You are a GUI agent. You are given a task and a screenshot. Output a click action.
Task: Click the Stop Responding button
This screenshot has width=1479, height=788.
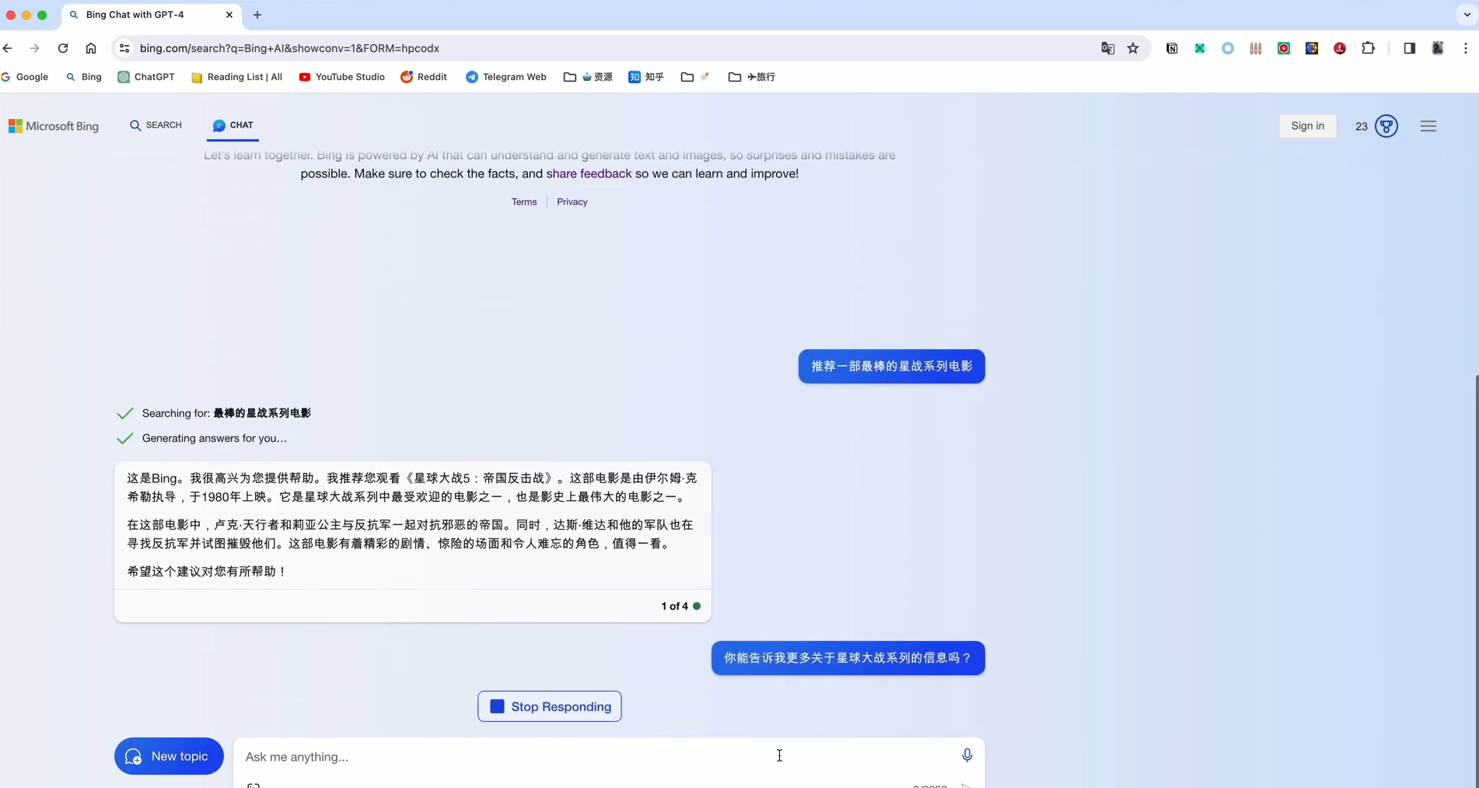(550, 706)
